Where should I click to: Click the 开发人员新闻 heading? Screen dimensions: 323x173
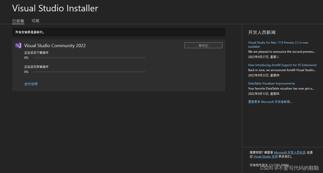tap(262, 32)
